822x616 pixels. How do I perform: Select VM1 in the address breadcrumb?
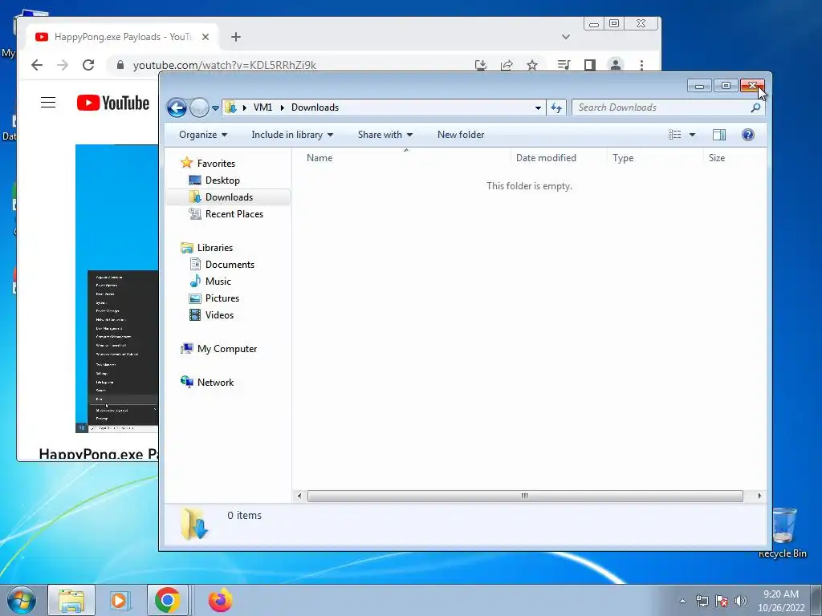pyautogui.click(x=262, y=107)
